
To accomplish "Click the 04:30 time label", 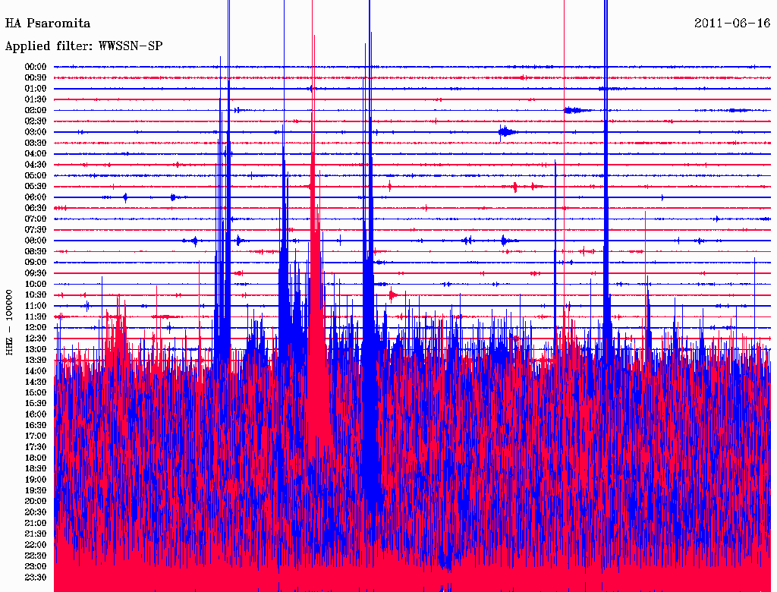I will coord(36,165).
